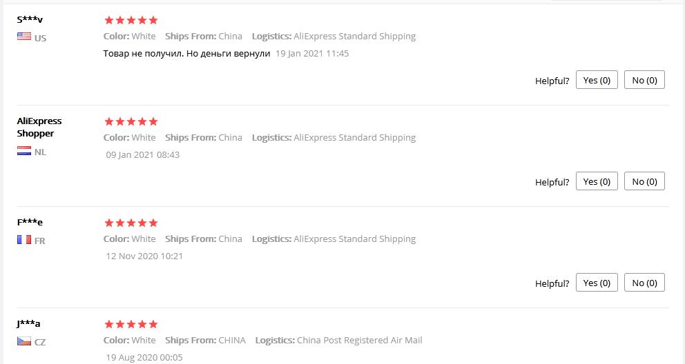The image size is (685, 364).
Task: Click the Netherlands flag icon
Action: [x=24, y=151]
